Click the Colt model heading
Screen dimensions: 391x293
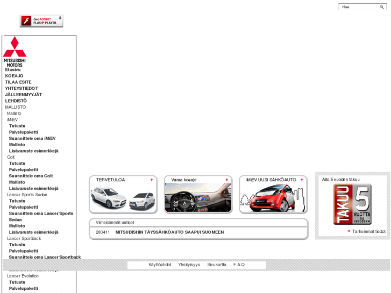coord(11,157)
